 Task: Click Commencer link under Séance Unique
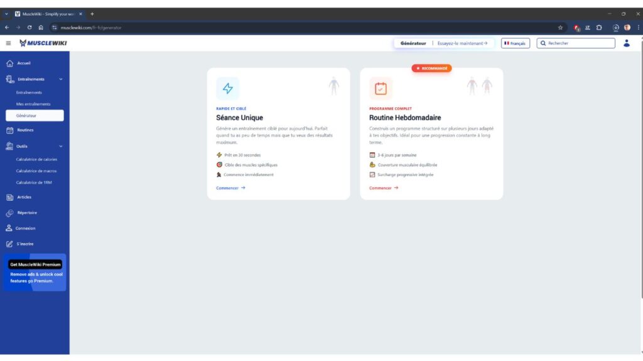coord(230,188)
